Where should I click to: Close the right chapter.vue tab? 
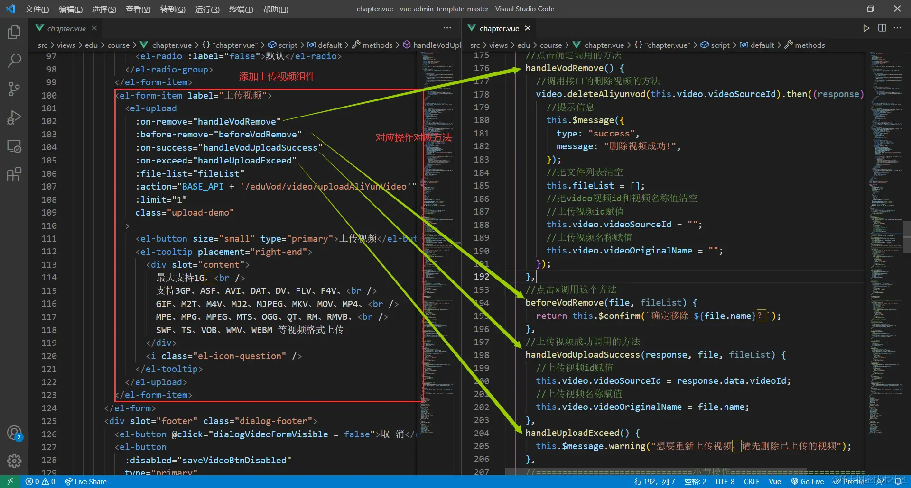[x=527, y=28]
